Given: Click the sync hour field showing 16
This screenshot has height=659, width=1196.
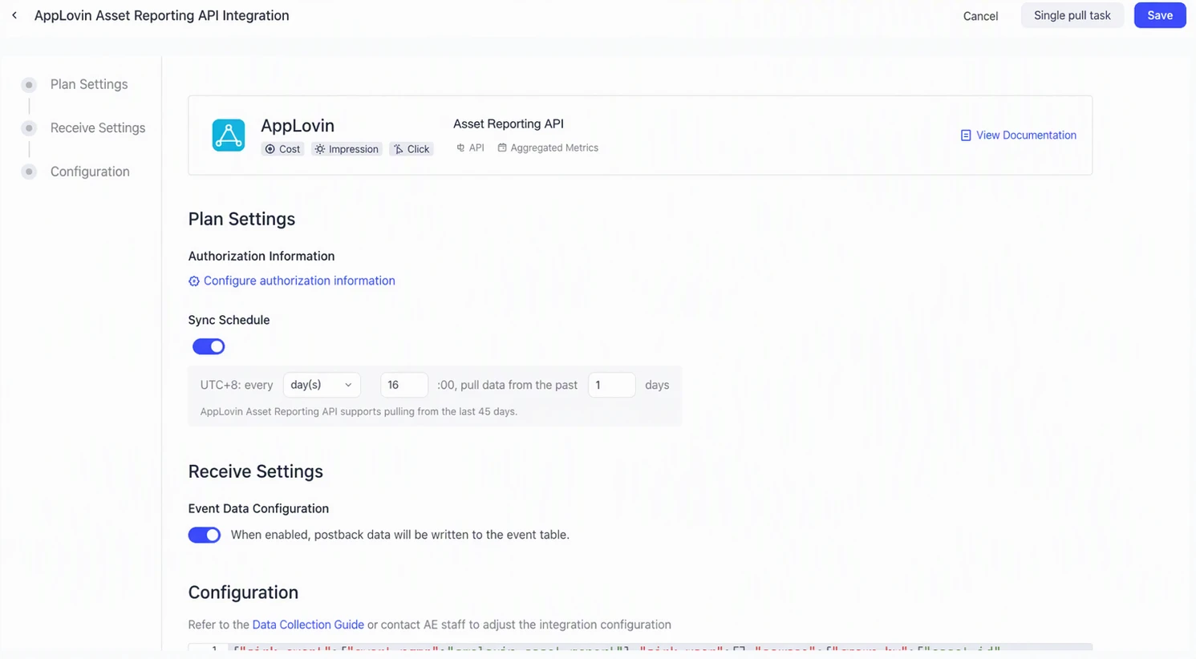Looking at the screenshot, I should coord(404,385).
